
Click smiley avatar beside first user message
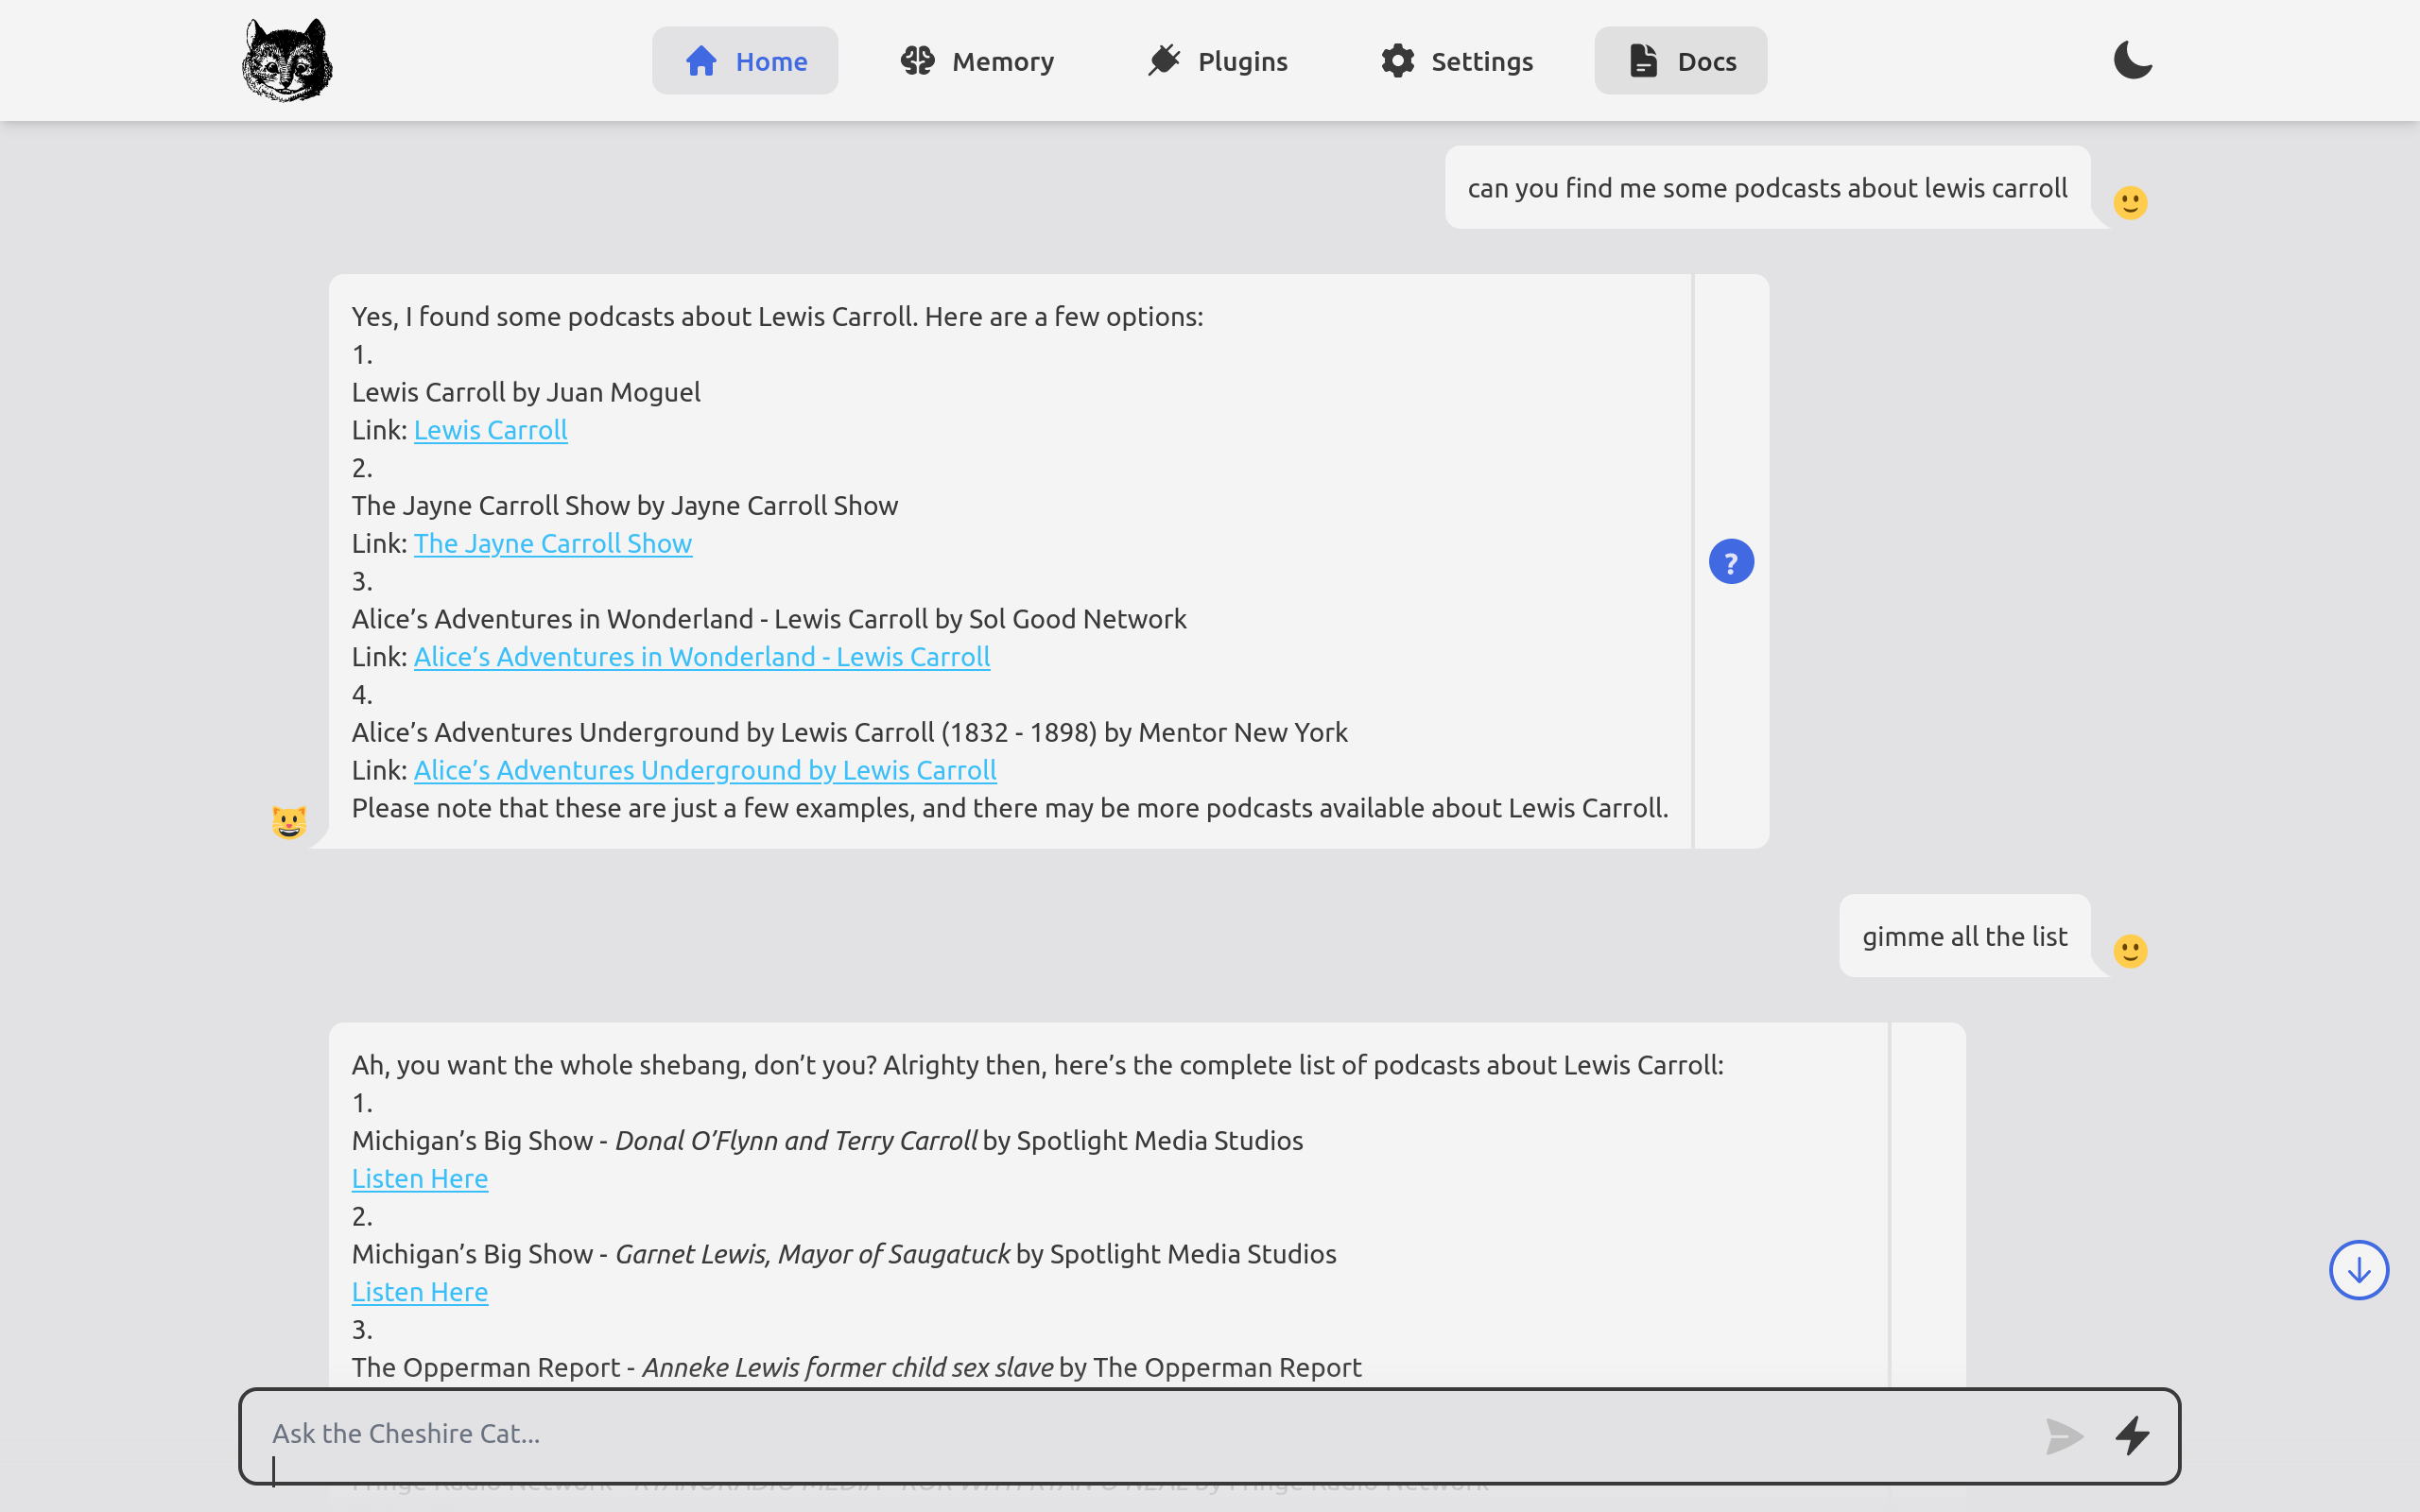pyautogui.click(x=2130, y=203)
